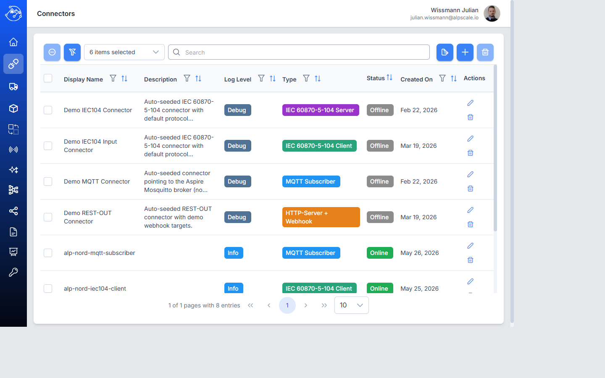605x378 pixels.
Task: Click the Search input field
Action: pyautogui.click(x=299, y=52)
